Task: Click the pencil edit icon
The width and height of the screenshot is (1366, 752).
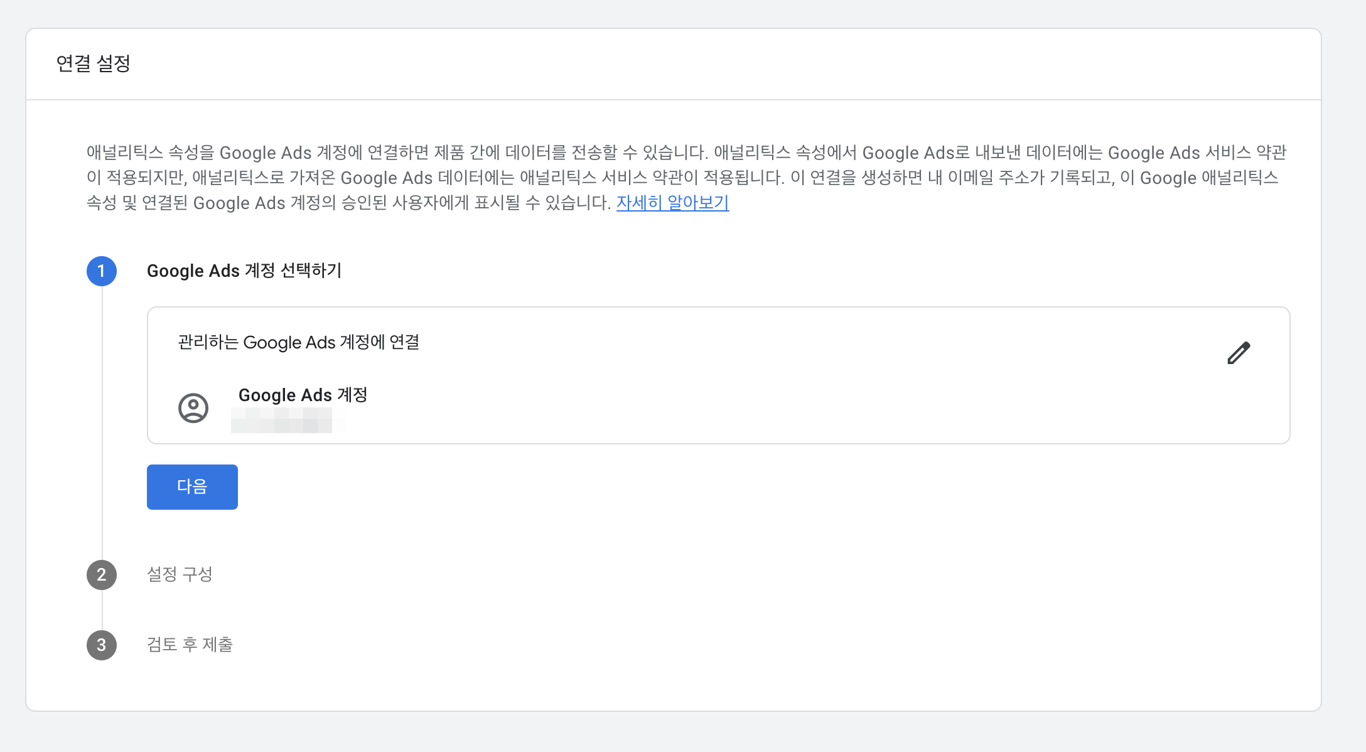Action: [1239, 353]
